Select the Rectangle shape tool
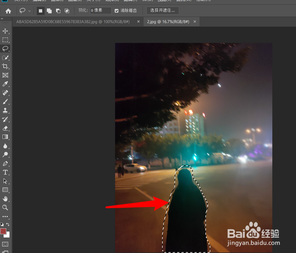This screenshot has width=296, height=253. tap(5, 190)
